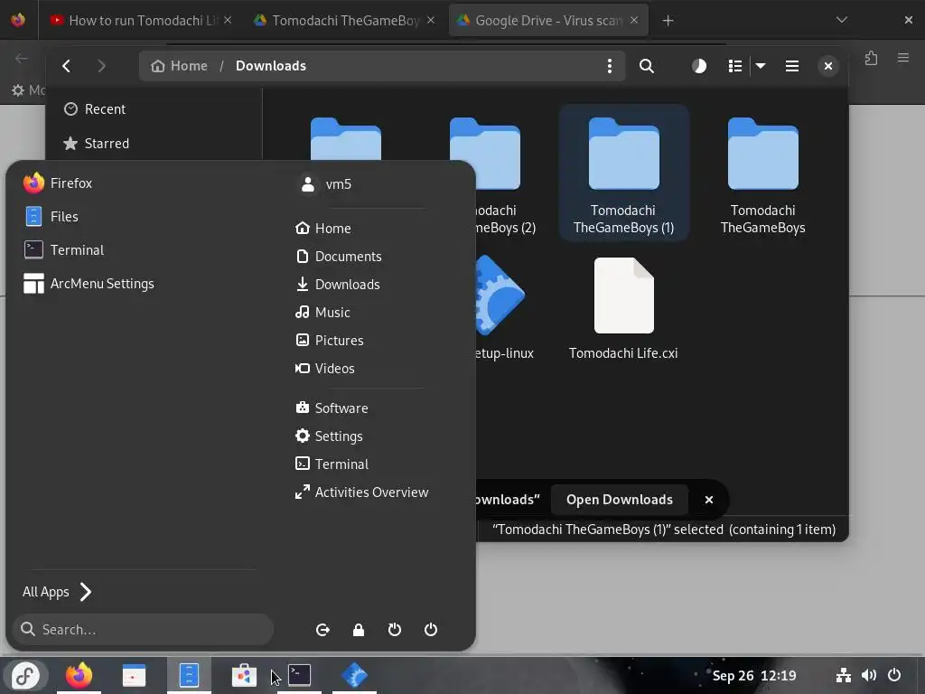This screenshot has width=925, height=694.
Task: Dismiss the Open Downloads notification
Action: (709, 500)
